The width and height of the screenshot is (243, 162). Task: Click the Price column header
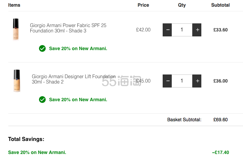point(143,5)
